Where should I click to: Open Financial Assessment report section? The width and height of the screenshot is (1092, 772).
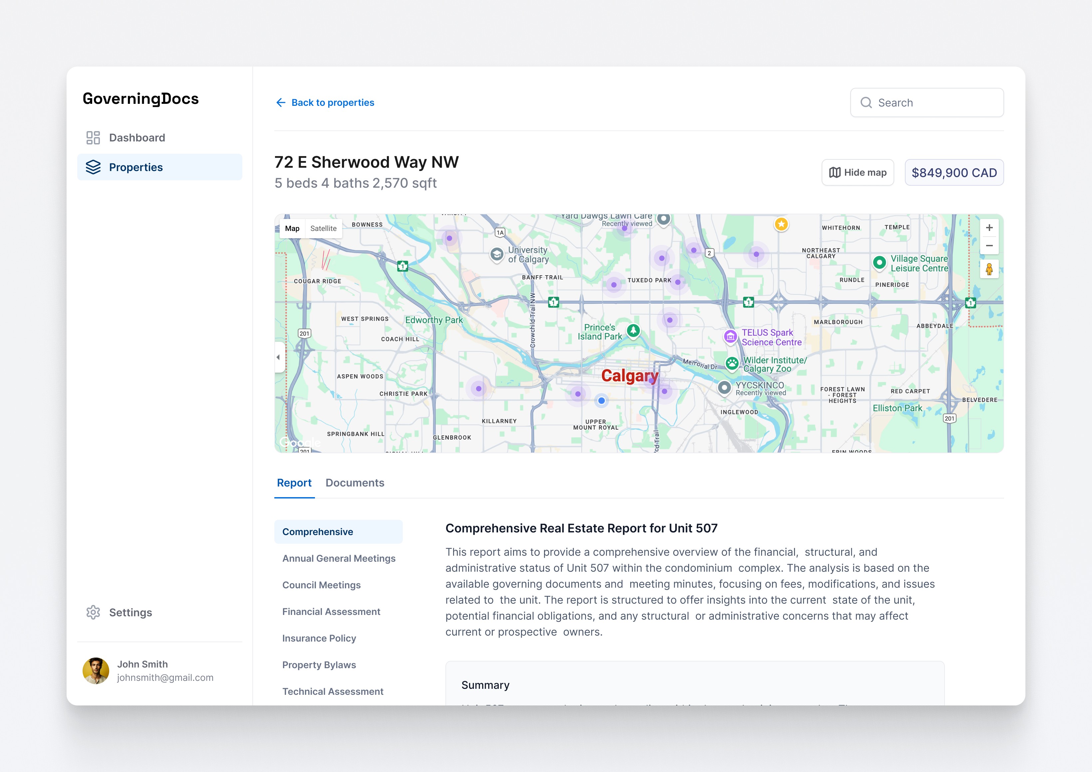coord(331,612)
